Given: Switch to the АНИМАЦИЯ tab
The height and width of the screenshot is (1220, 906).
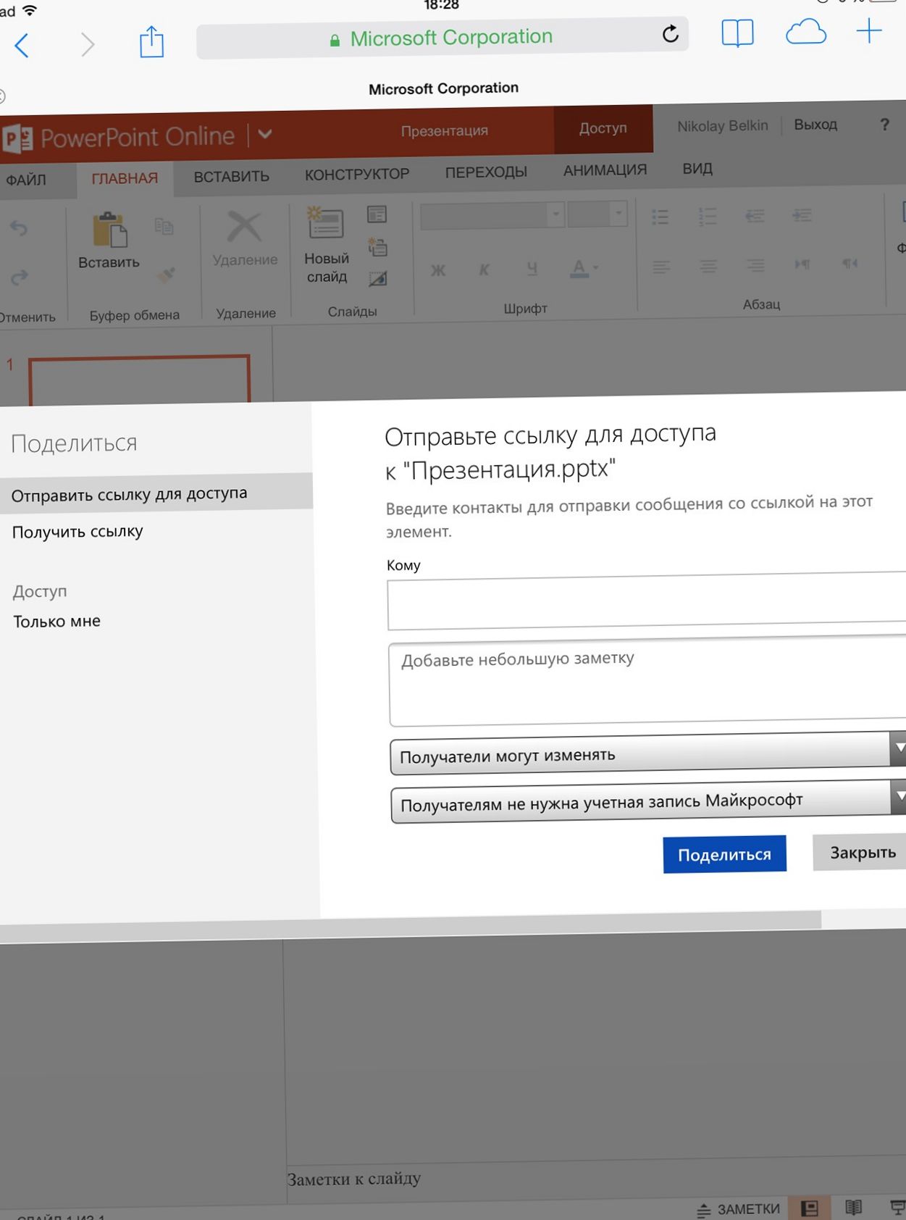Looking at the screenshot, I should point(605,170).
